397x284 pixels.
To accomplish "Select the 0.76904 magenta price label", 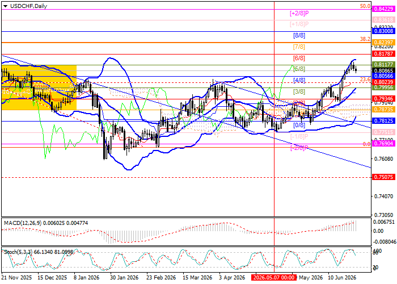I will pos(383,144).
